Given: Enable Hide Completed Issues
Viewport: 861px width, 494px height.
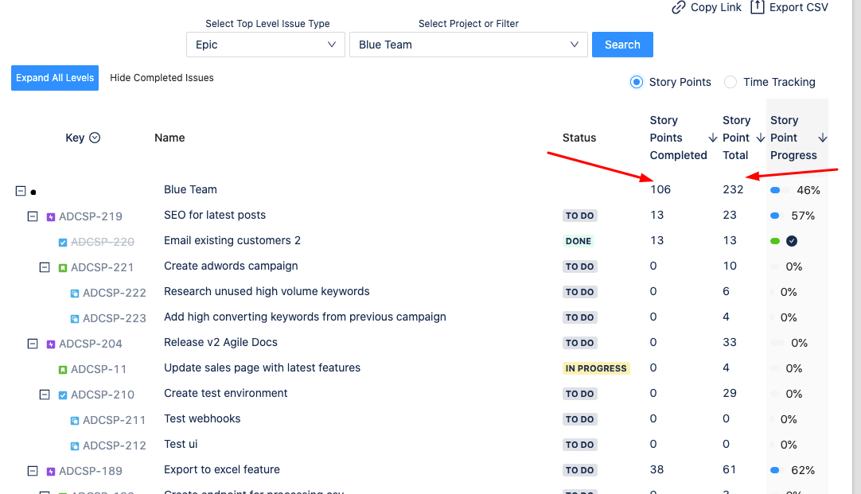Looking at the screenshot, I should click(162, 78).
